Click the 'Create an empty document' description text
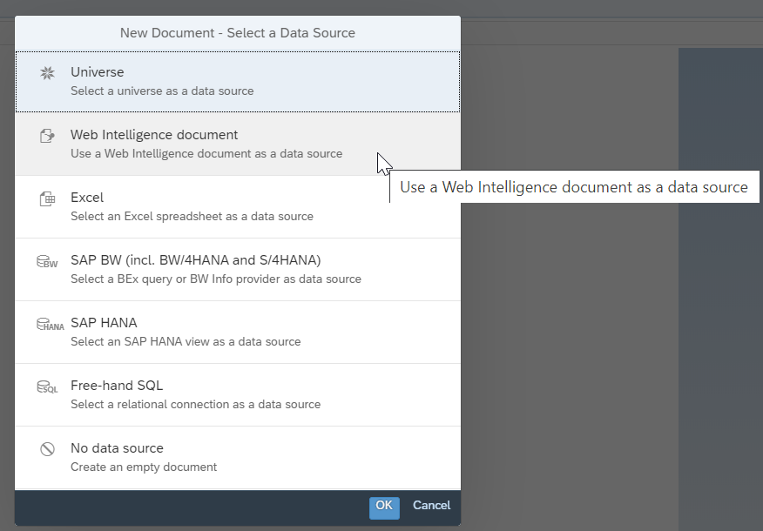 (x=144, y=467)
